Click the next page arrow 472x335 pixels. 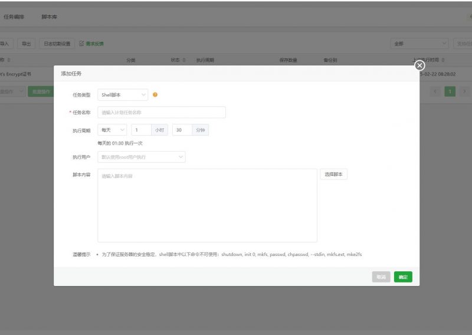point(464,91)
